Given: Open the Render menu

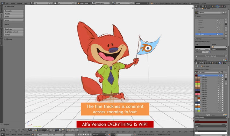Looking at the screenshot, I should tap(13, 3).
